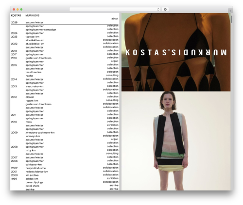Open the 2011 autumn/winter entry
This screenshot has height=205, width=243.
[35, 115]
